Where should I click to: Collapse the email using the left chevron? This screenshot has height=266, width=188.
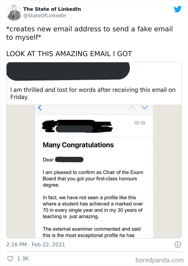39,107
